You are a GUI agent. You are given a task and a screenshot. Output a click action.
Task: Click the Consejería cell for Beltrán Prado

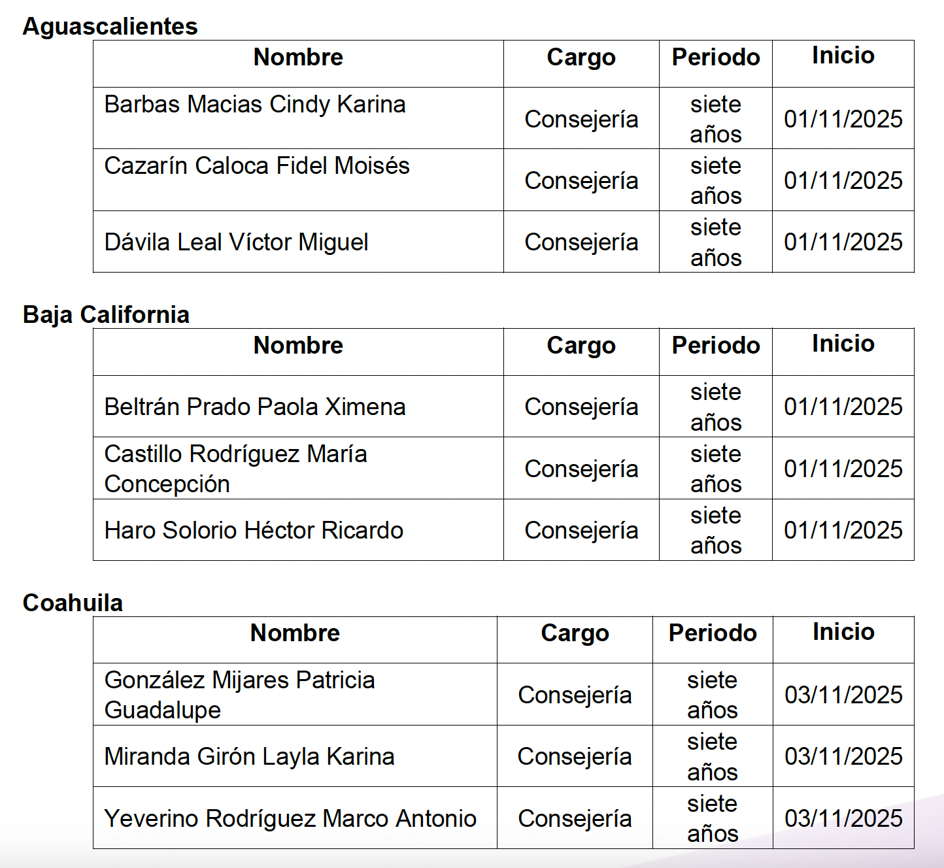(x=581, y=407)
